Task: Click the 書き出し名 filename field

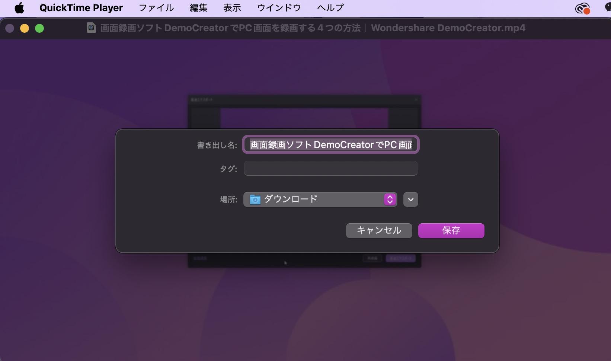Action: [x=330, y=144]
